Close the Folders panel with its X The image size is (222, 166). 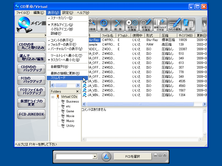point(77,92)
